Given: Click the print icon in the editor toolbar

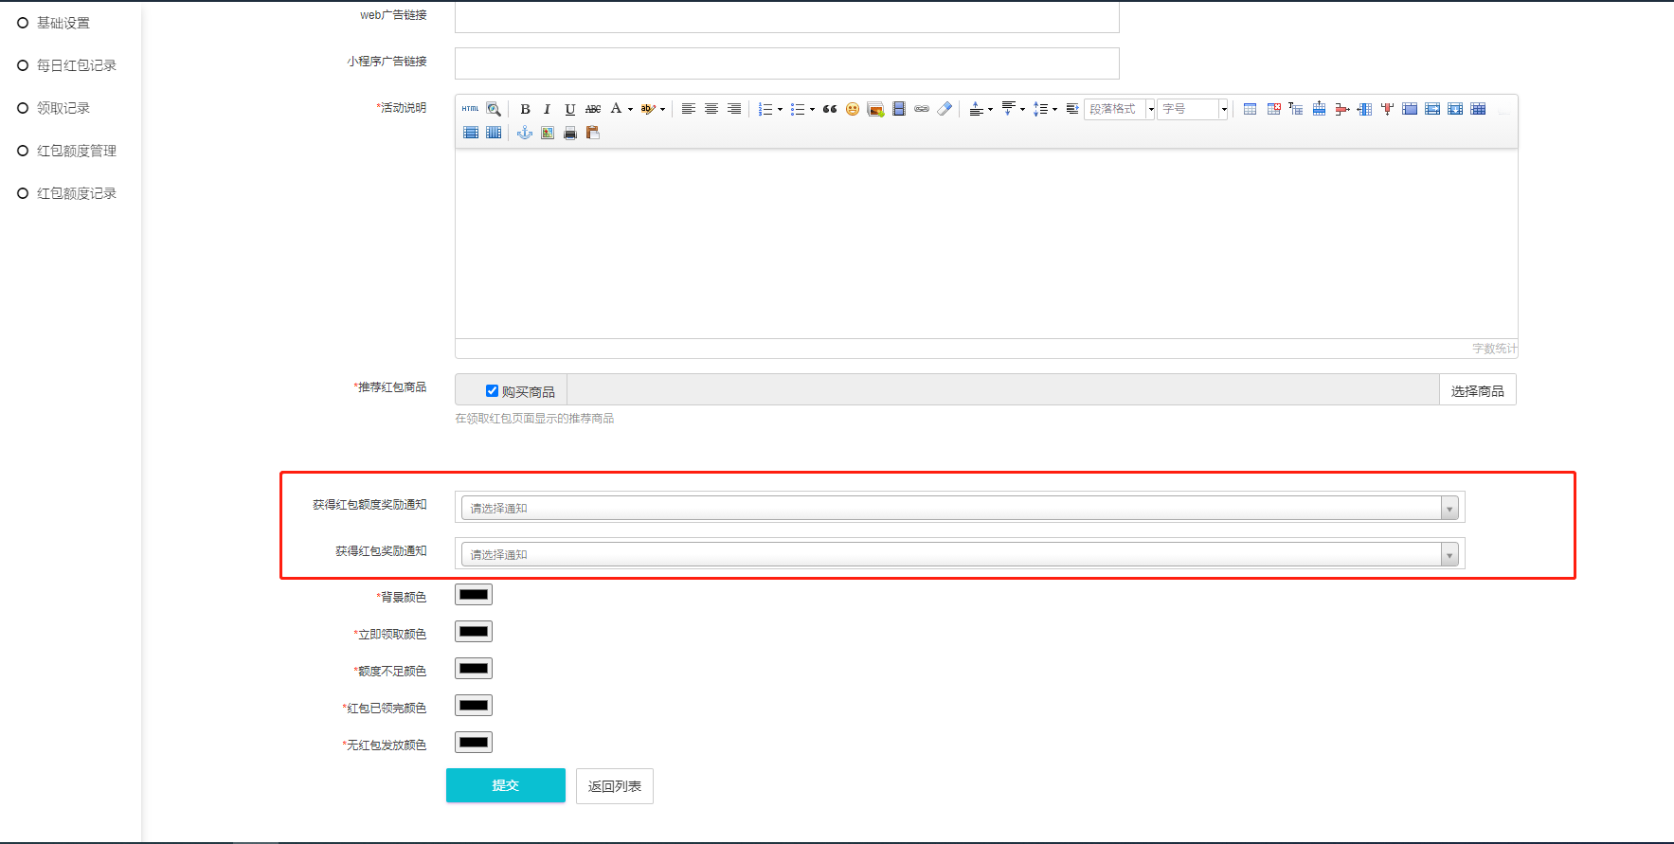Looking at the screenshot, I should [570, 133].
